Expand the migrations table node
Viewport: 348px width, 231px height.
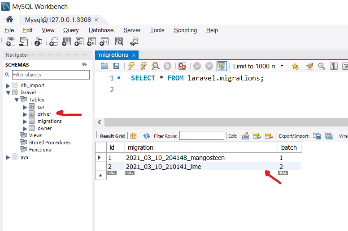click(x=25, y=122)
